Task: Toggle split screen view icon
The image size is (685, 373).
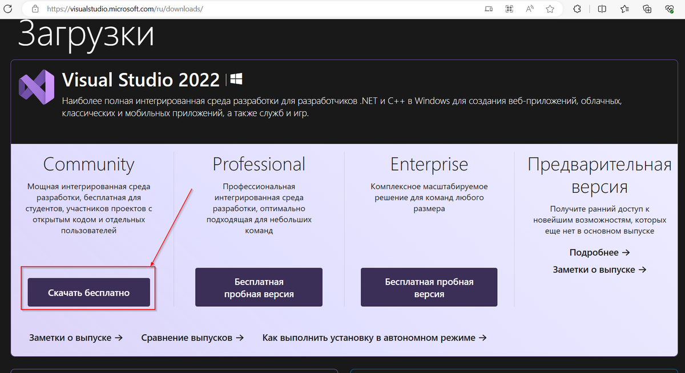Action: (x=602, y=9)
